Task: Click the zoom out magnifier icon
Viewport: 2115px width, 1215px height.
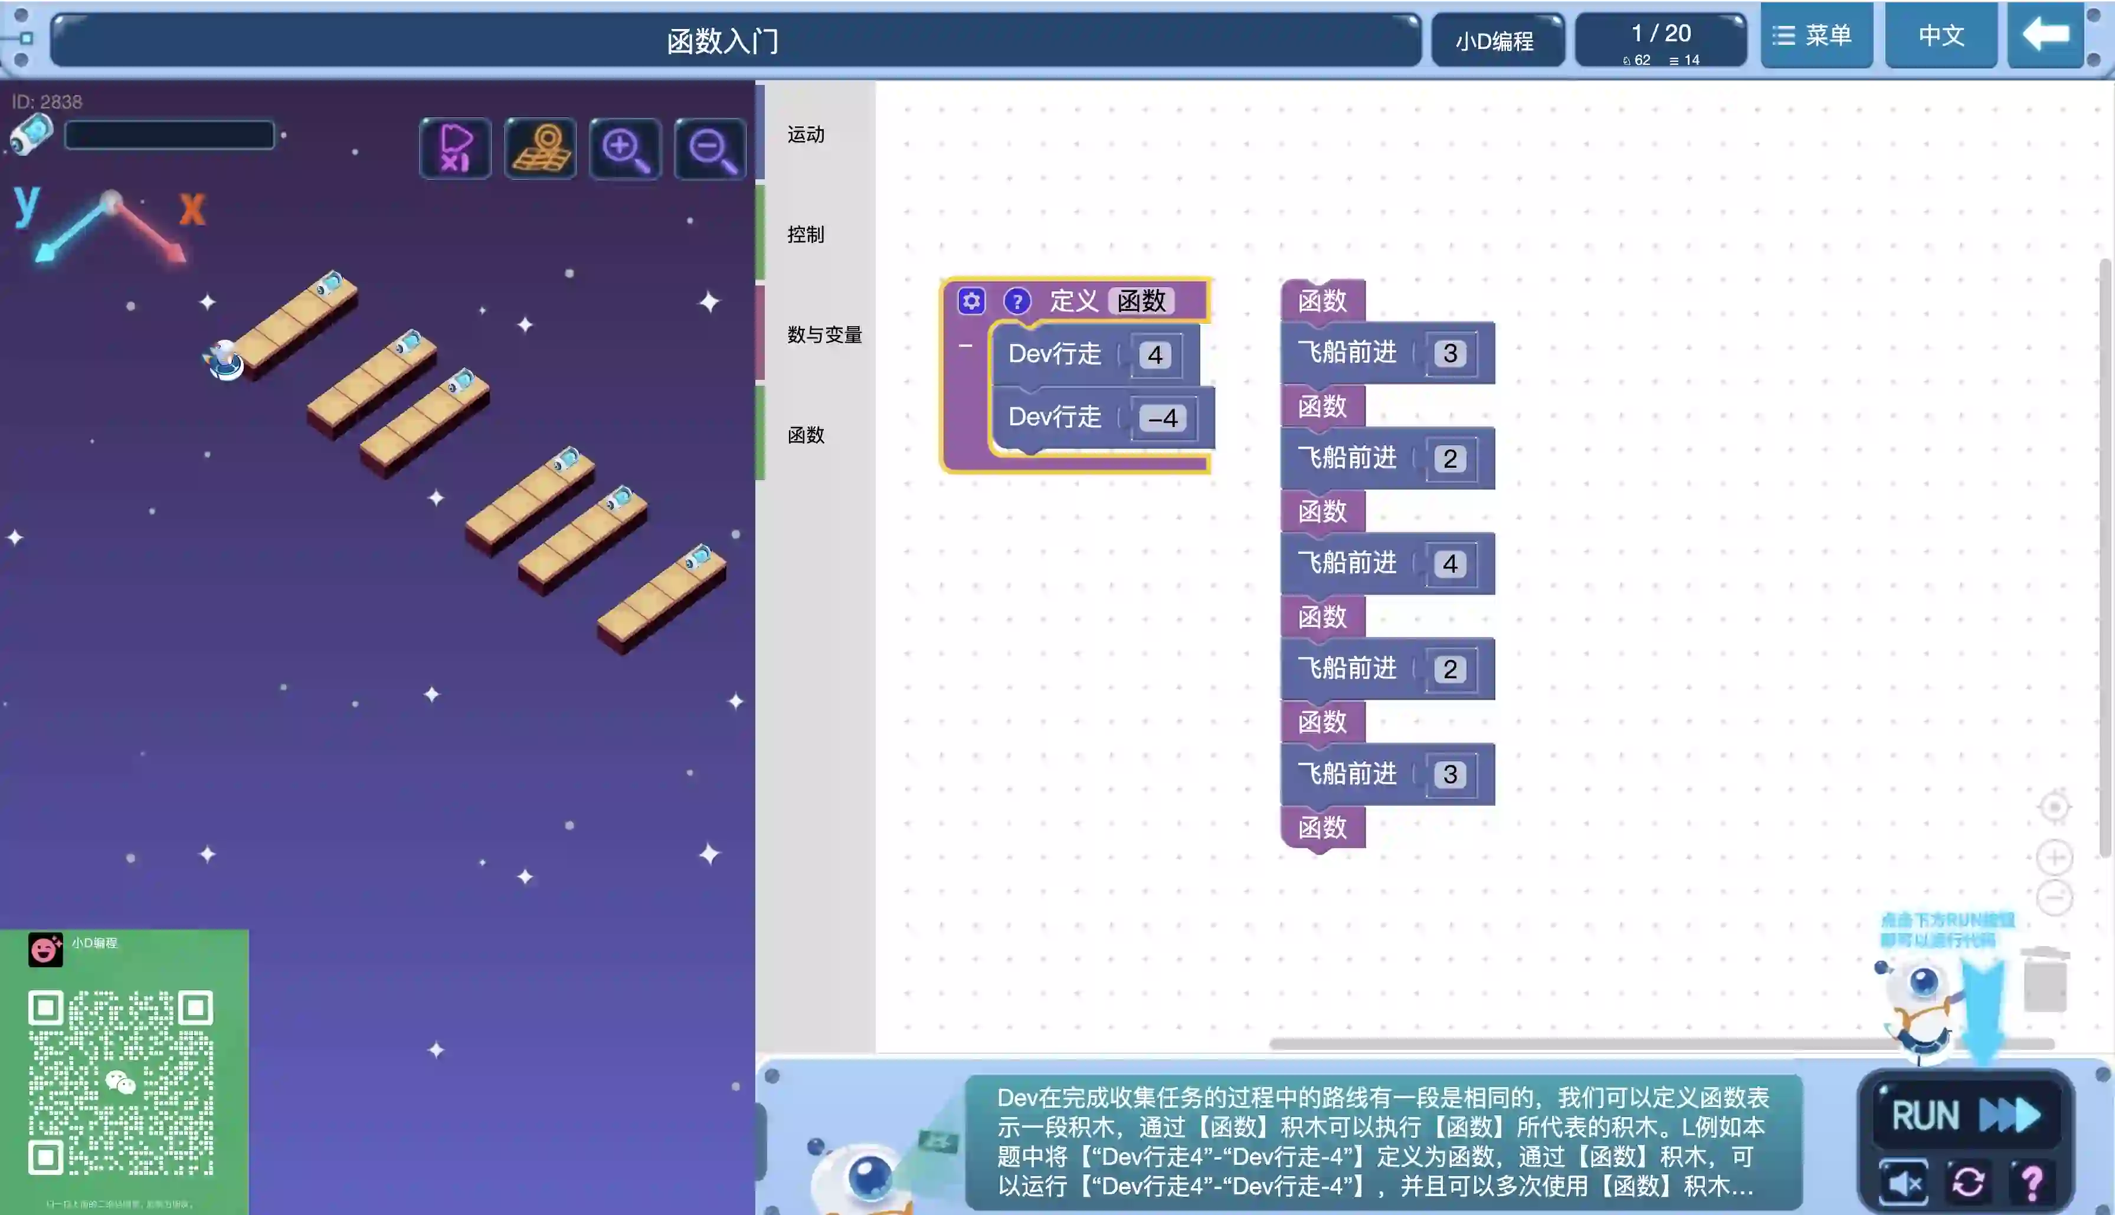Action: click(x=711, y=149)
